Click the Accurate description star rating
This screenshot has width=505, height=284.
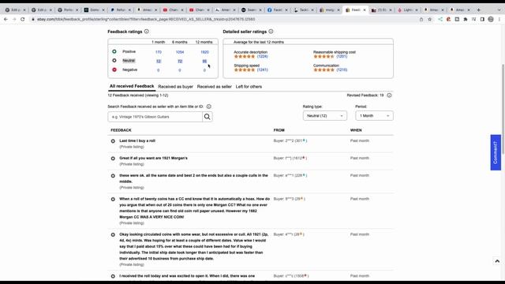[245, 57]
